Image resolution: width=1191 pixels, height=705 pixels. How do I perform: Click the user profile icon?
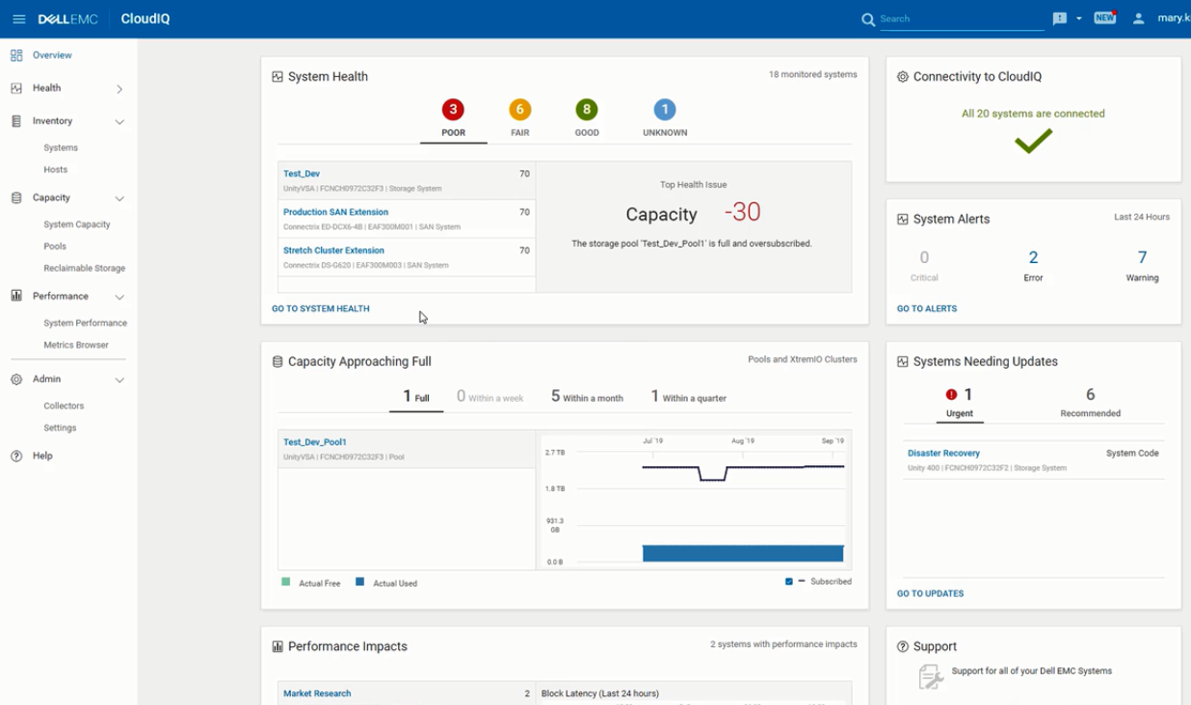[x=1138, y=18]
